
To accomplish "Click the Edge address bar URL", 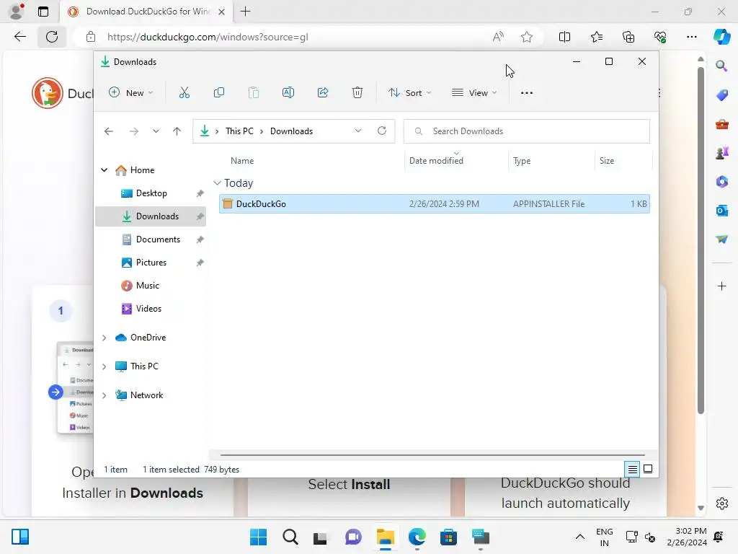I will (x=208, y=37).
